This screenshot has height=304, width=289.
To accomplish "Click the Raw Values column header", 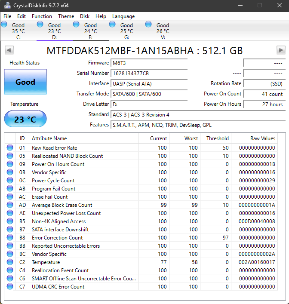I will tap(255, 138).
